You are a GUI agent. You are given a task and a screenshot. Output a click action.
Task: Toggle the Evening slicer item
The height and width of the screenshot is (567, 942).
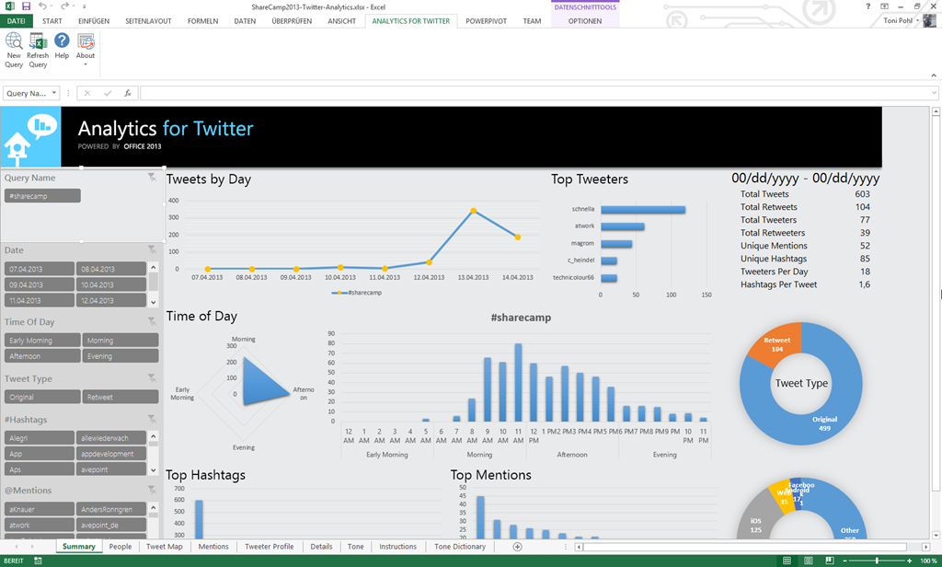(121, 356)
